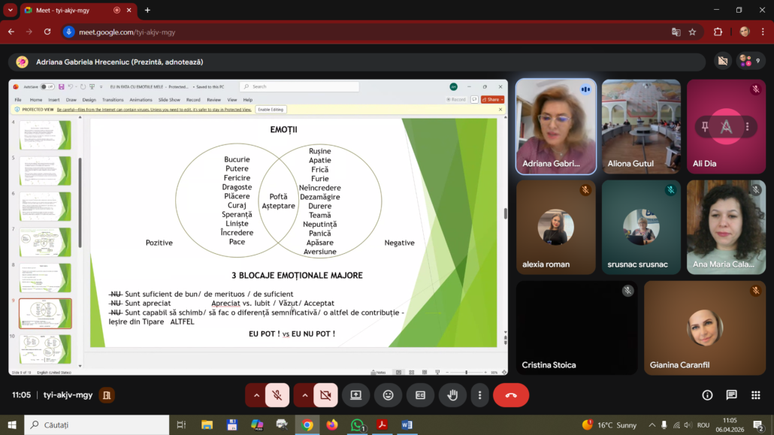Open the Meet activities grid
The height and width of the screenshot is (435, 774).
[756, 395]
